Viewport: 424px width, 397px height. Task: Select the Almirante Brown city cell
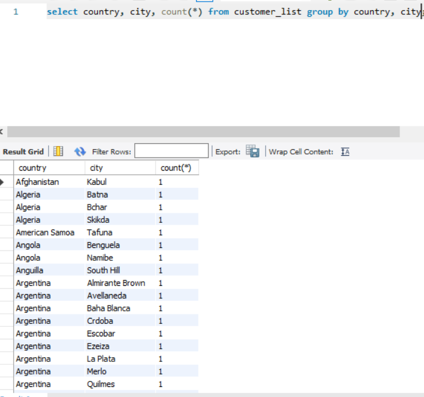[120, 283]
